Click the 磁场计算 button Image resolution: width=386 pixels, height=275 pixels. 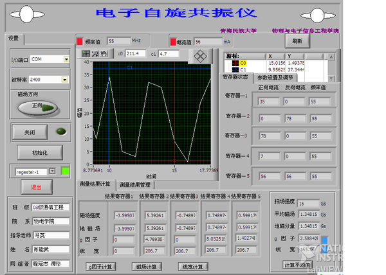[x=147, y=267]
